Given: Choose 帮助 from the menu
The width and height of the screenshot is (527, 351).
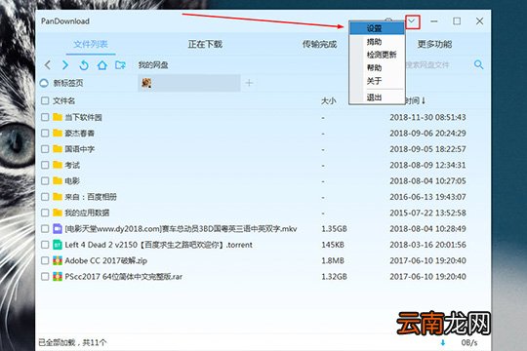Looking at the screenshot, I should click(x=377, y=68).
